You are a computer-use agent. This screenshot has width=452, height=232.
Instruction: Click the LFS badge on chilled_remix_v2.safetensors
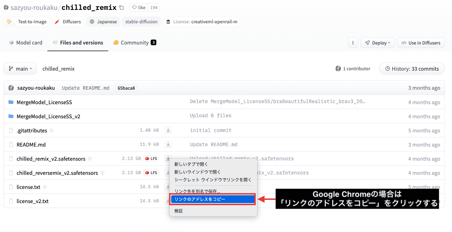click(151, 159)
